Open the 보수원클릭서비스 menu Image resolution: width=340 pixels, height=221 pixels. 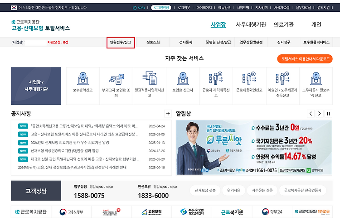[x=316, y=43]
